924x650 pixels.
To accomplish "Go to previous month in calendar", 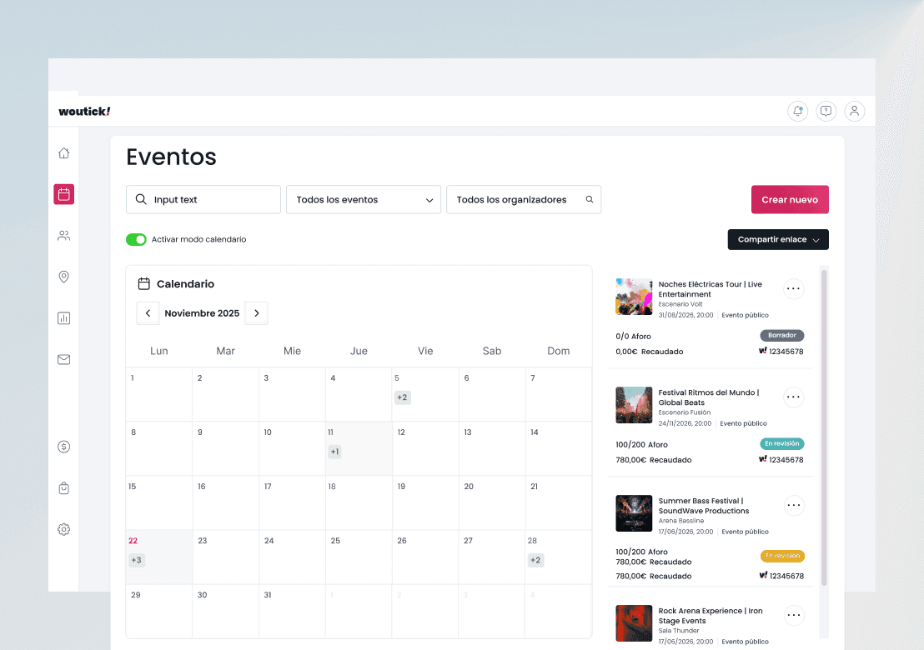I will (x=148, y=313).
